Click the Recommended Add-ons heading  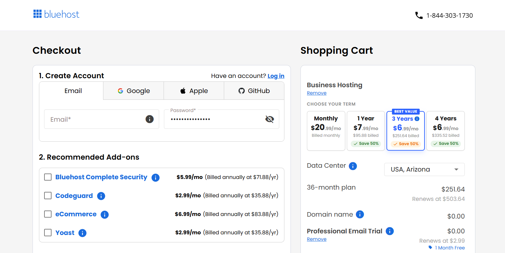pos(89,157)
